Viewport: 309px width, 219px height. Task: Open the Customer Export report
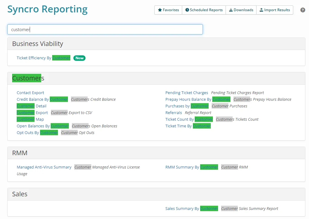click(32, 113)
